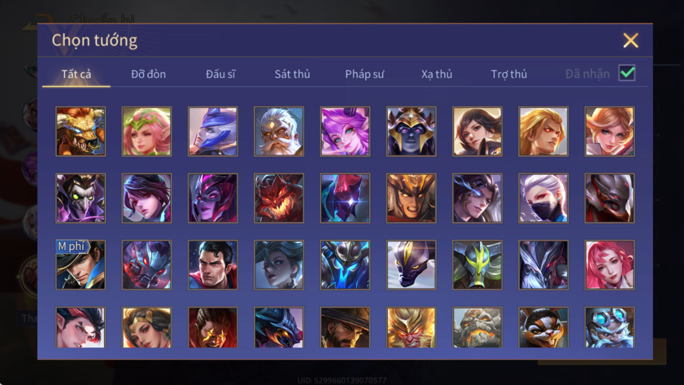Choose the purple-haired girl hero icon
The width and height of the screenshot is (684, 385).
[x=345, y=131]
